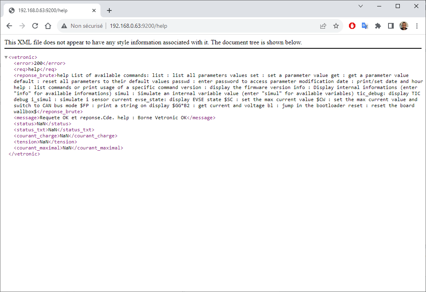
Task: Open the red ad-blocker extension
Action: (x=352, y=26)
